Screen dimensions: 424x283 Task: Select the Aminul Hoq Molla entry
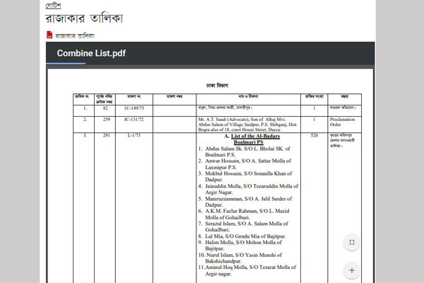247,270
